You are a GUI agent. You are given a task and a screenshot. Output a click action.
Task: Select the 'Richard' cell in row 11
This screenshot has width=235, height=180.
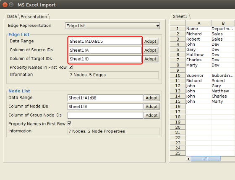click(x=198, y=81)
